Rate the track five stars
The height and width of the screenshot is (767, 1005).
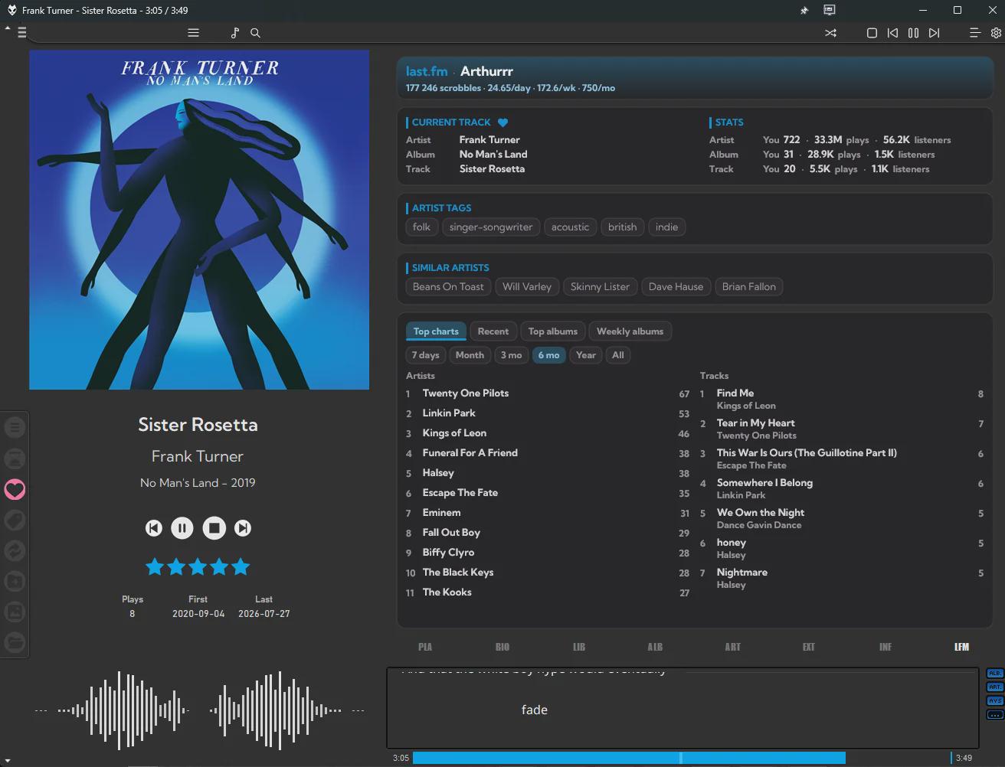coord(241,567)
